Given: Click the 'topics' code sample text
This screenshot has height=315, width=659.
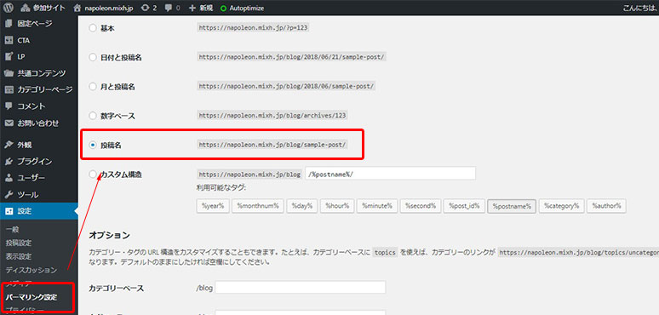Looking at the screenshot, I should [385, 253].
